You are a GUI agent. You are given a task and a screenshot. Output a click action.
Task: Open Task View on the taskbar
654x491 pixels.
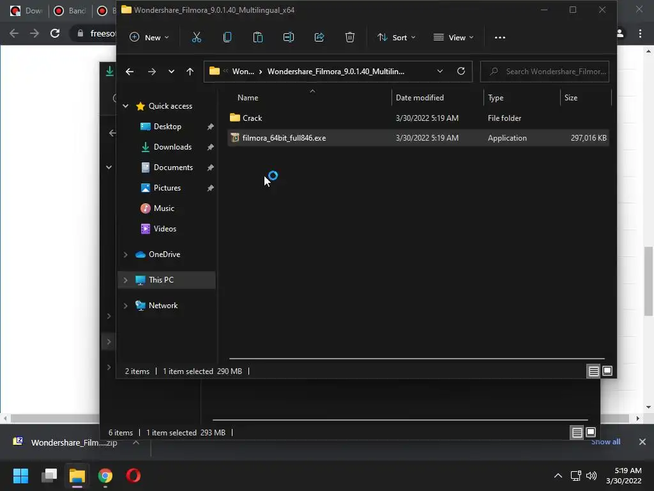pos(49,476)
